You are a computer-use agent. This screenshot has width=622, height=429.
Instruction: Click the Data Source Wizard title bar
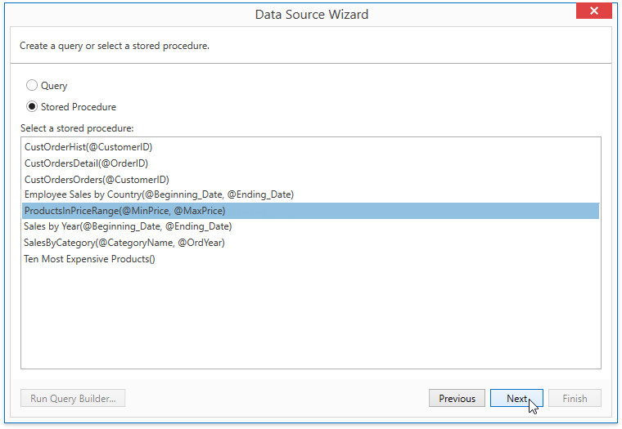click(311, 14)
